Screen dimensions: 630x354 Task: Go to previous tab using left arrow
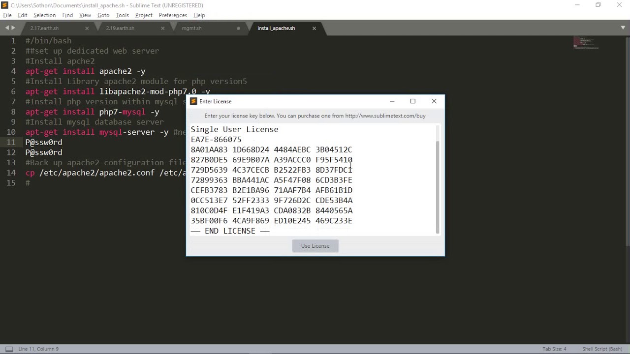click(7, 28)
